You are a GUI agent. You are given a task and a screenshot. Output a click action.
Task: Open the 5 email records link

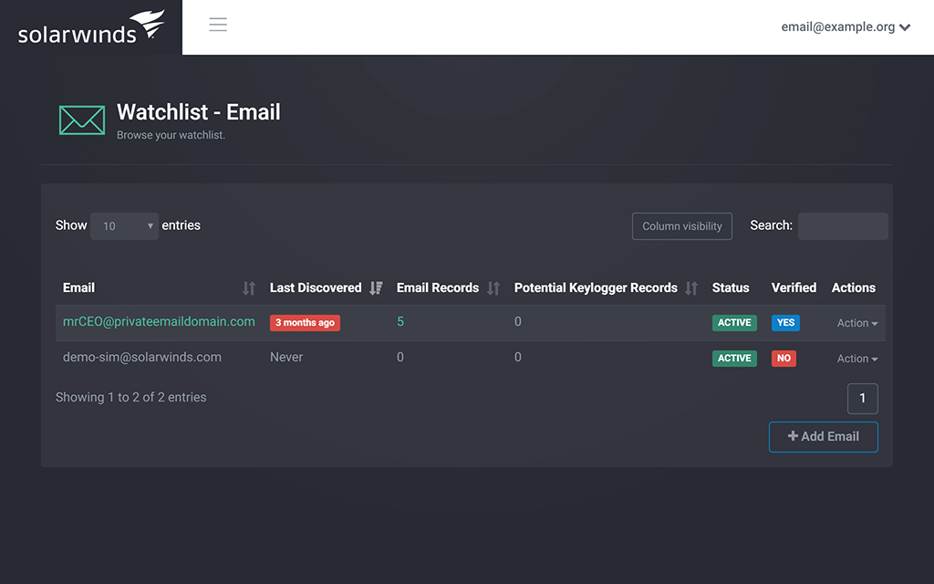click(x=400, y=322)
